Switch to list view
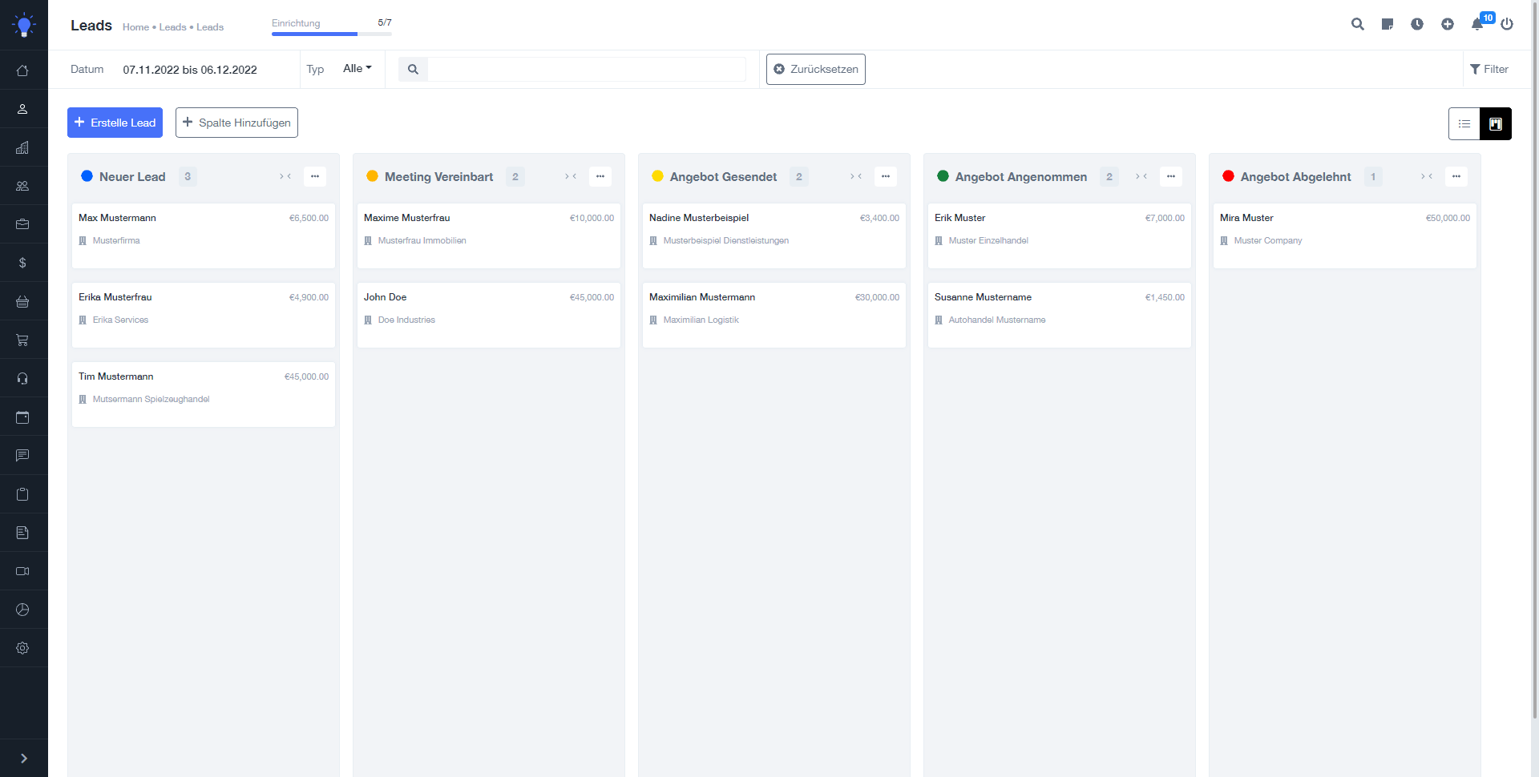The width and height of the screenshot is (1539, 777). point(1464,124)
